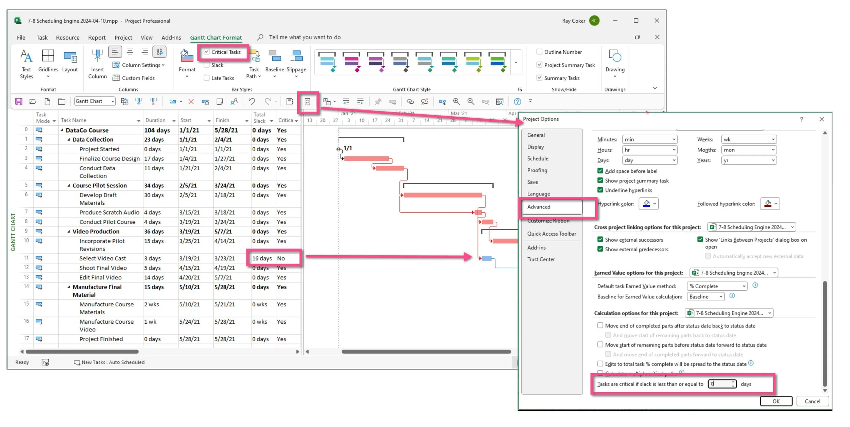The width and height of the screenshot is (850, 427).
Task: Click the Select Video Cast task name
Action: [103, 258]
